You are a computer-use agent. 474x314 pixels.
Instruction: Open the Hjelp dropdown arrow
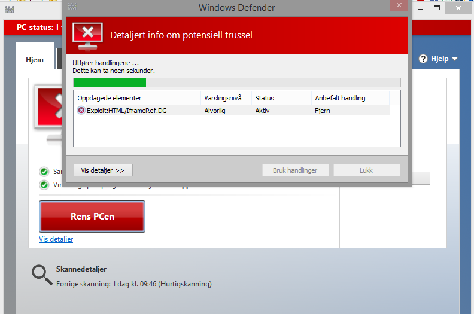(455, 59)
